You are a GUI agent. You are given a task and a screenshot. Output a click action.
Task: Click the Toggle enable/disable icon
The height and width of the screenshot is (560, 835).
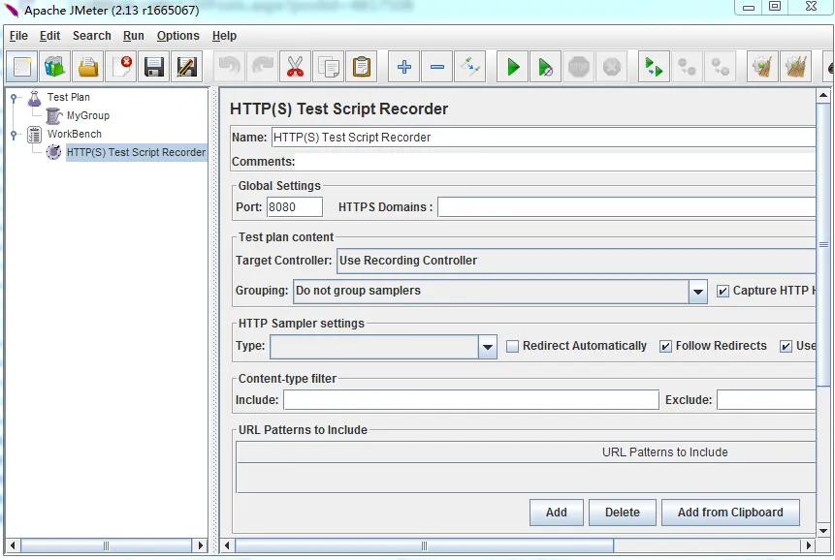pyautogui.click(x=470, y=67)
